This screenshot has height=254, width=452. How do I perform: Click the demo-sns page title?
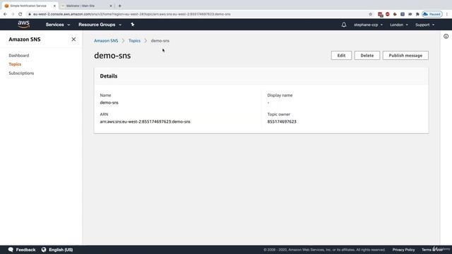pyautogui.click(x=112, y=55)
